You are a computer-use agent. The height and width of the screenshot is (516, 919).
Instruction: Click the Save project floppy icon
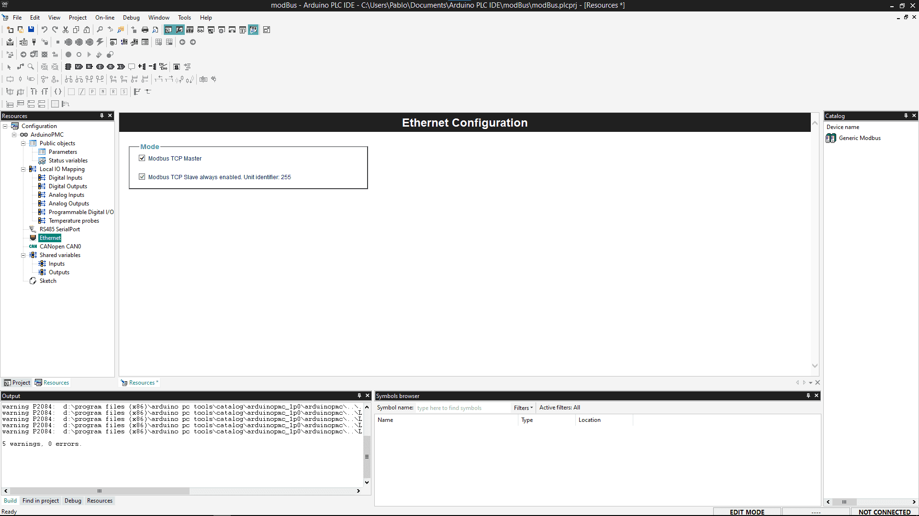click(x=31, y=30)
